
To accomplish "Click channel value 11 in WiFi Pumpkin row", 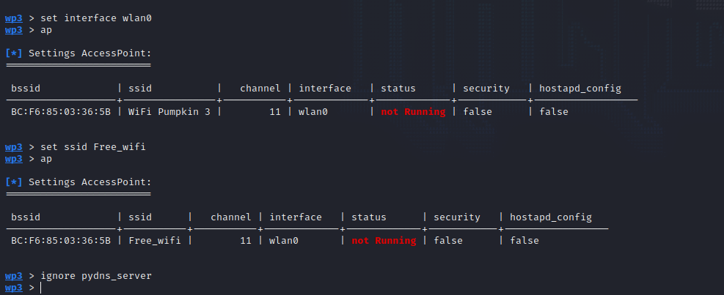I will pyautogui.click(x=274, y=112).
